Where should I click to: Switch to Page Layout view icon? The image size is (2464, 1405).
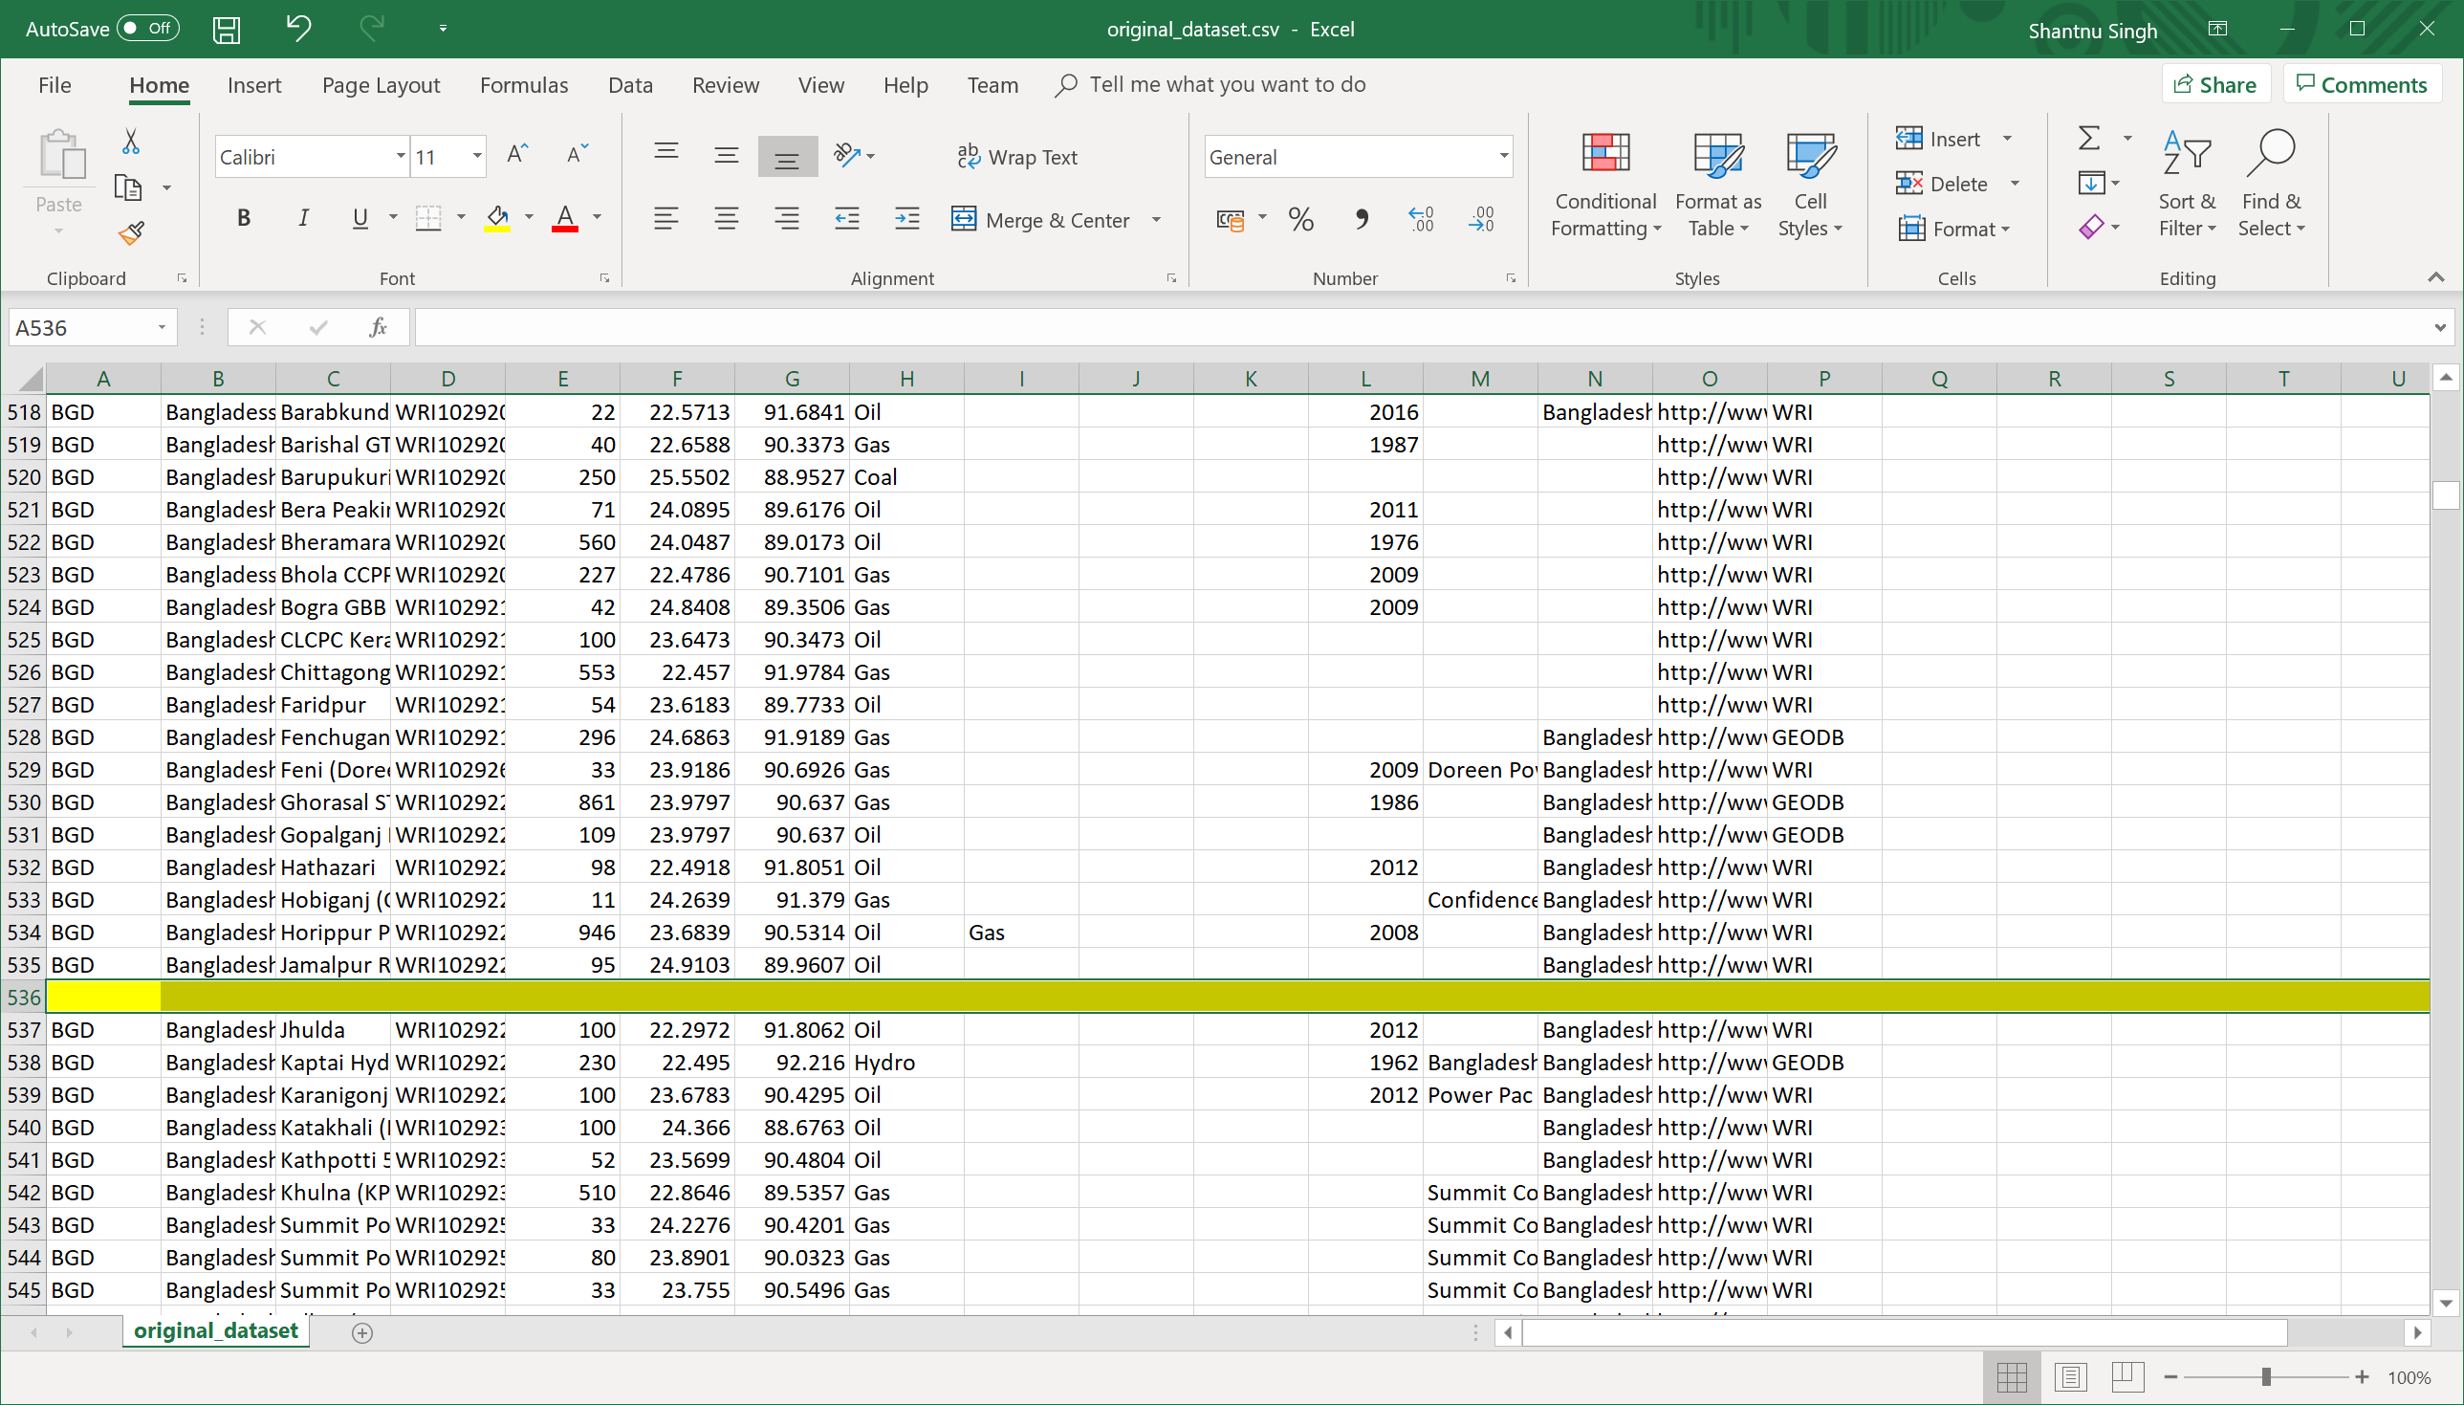click(2069, 1377)
